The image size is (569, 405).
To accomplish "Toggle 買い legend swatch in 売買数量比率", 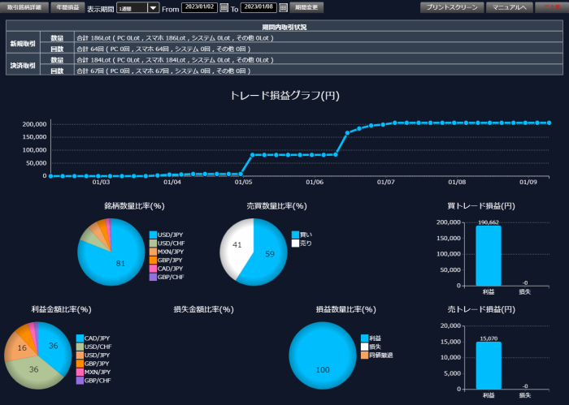I will tap(296, 235).
